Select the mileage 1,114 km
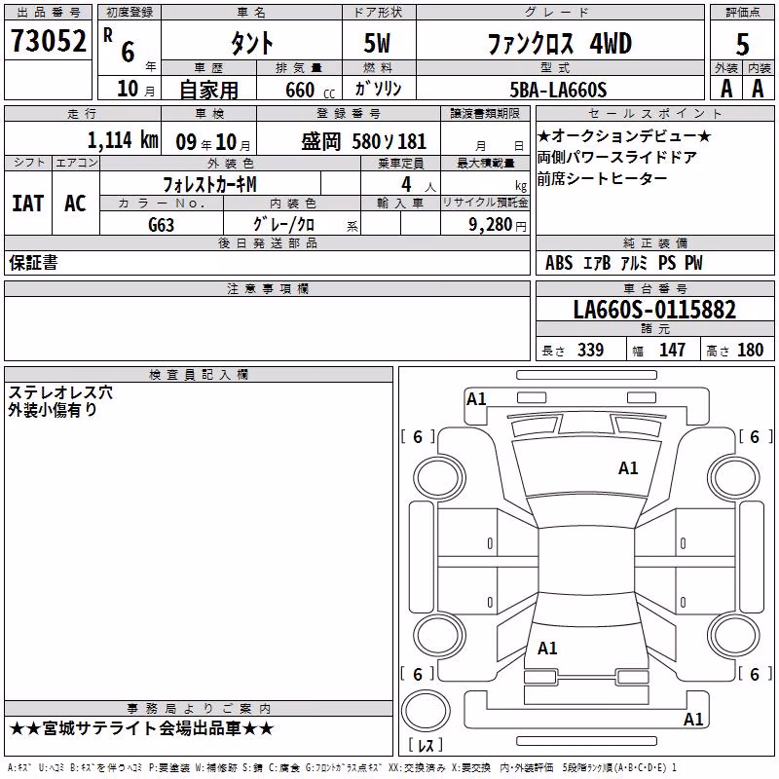This screenshot has width=779, height=779. click(123, 140)
